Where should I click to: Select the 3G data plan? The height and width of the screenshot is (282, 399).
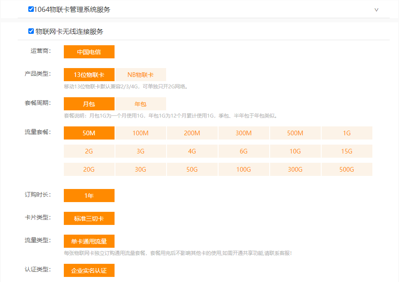pos(141,151)
